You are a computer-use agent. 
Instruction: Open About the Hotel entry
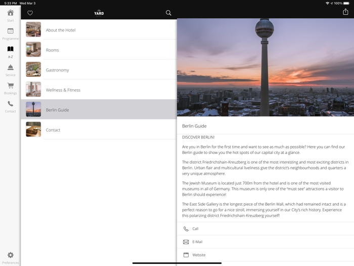(x=99, y=30)
